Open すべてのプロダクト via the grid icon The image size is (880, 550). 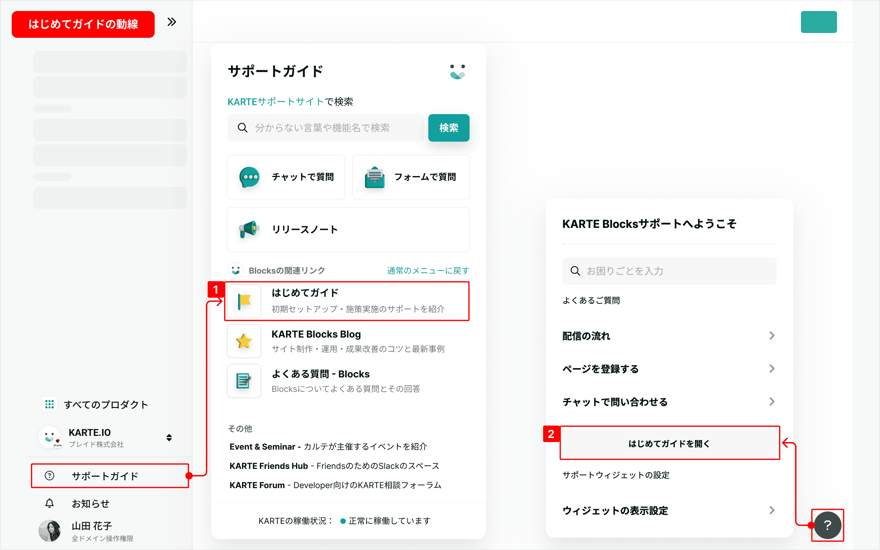49,405
